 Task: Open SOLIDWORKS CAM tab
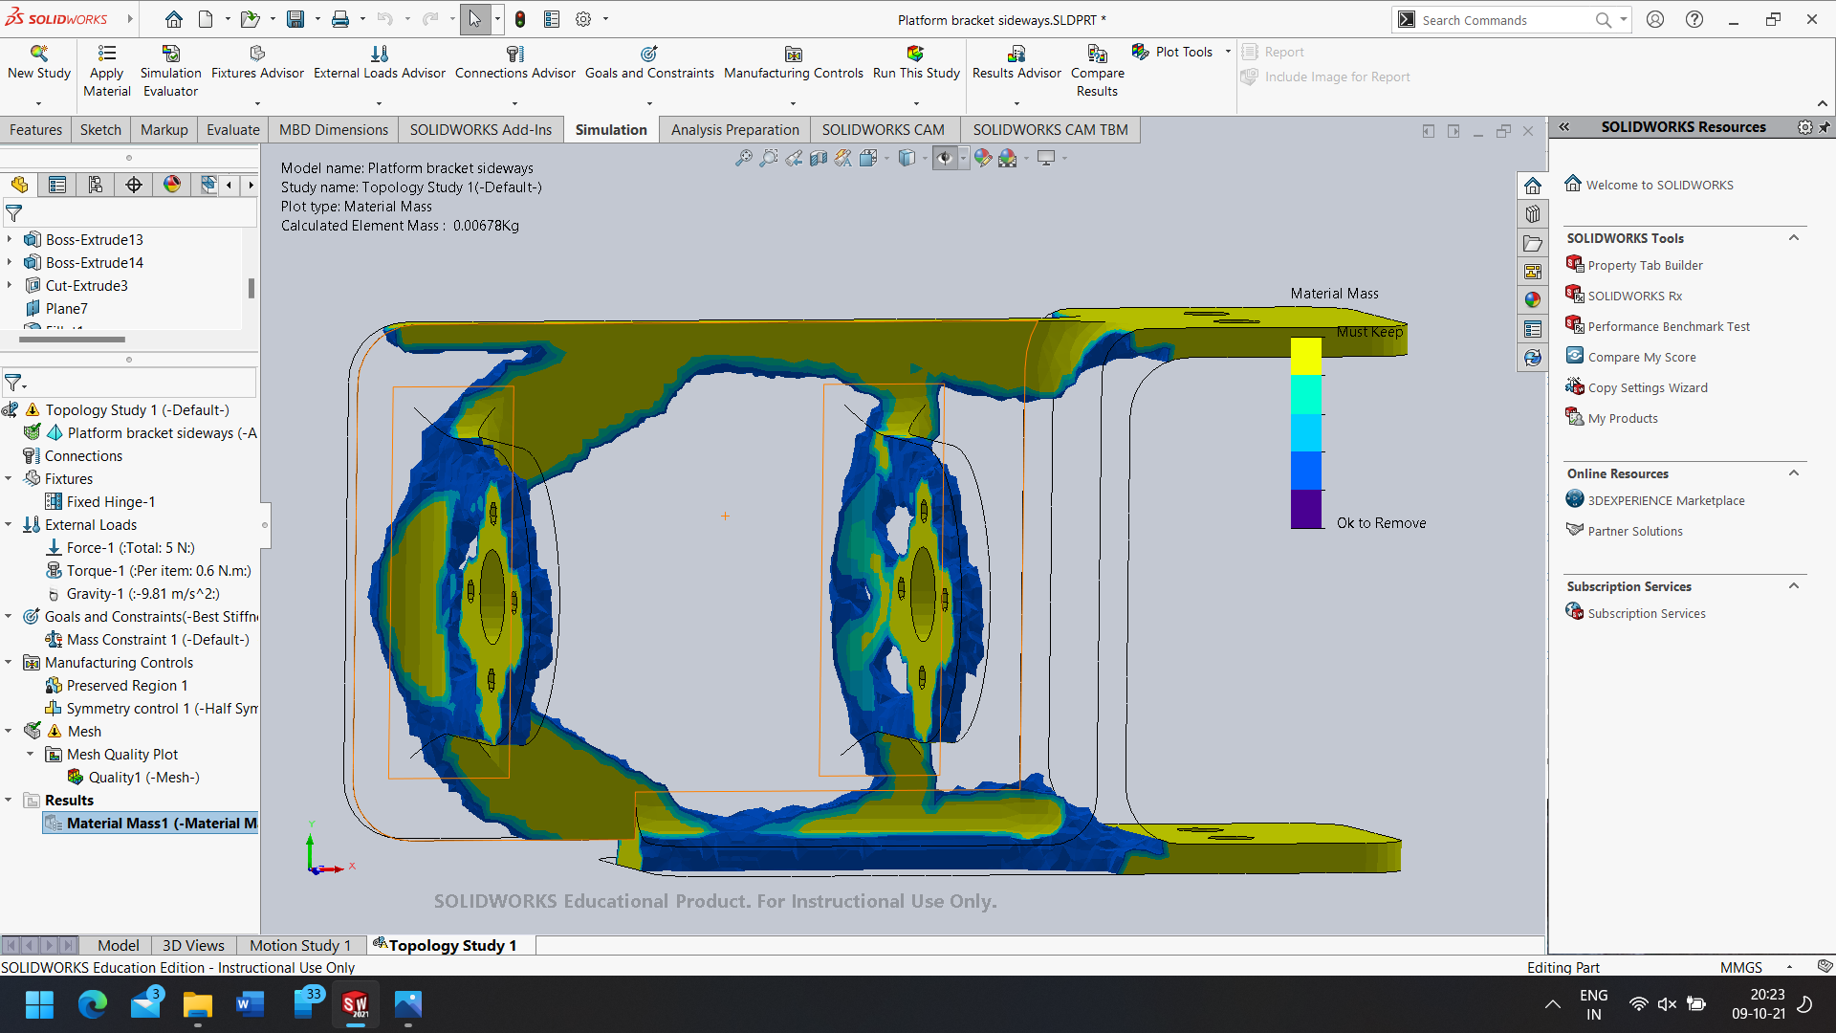[883, 130]
